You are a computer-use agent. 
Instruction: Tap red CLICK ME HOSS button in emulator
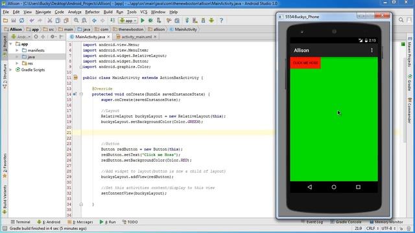[305, 63]
